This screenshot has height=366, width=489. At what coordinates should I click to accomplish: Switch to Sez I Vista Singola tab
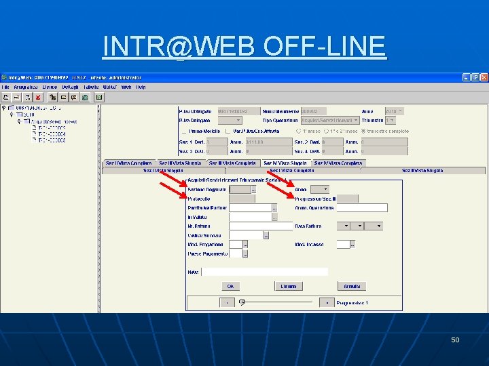point(163,171)
